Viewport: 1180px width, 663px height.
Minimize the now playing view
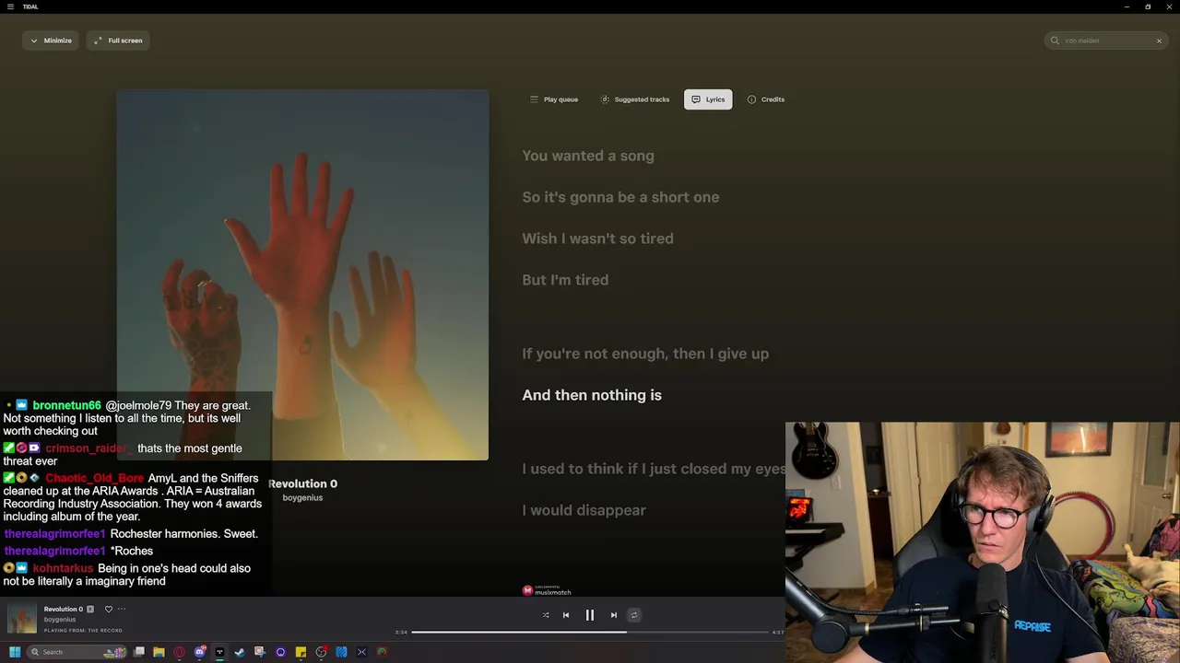click(51, 41)
